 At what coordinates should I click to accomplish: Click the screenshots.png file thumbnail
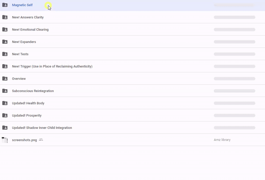coord(5,140)
